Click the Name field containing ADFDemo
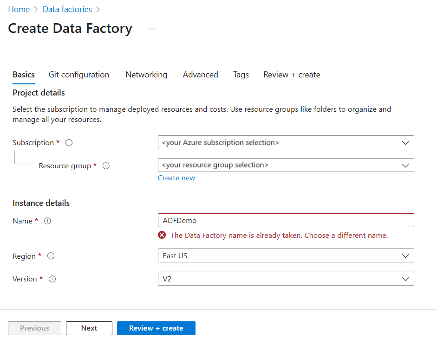437x344 pixels. pyautogui.click(x=286, y=220)
